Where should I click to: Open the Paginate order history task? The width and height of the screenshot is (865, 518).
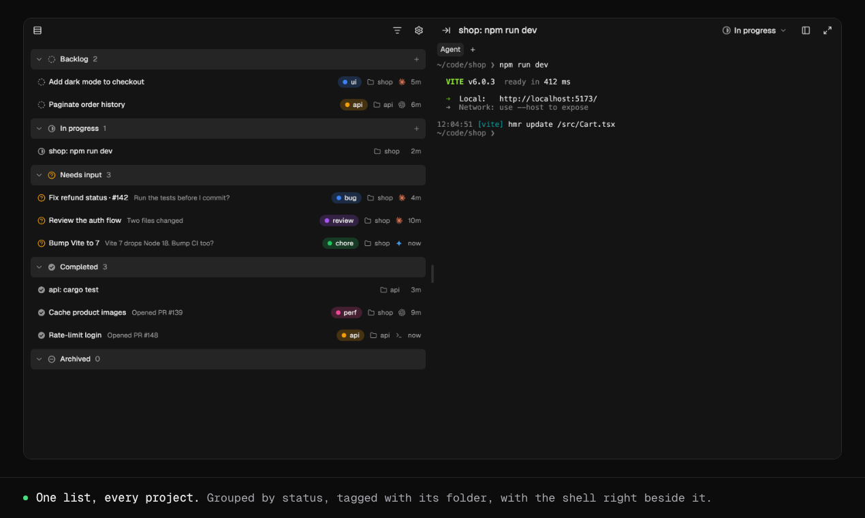coord(228,105)
